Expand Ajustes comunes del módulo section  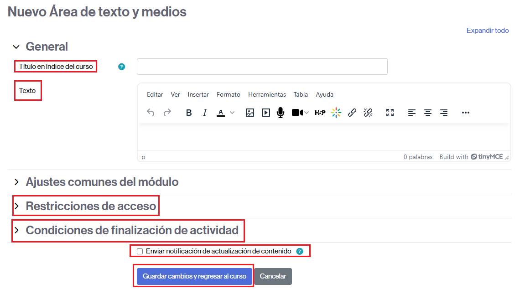click(x=16, y=182)
